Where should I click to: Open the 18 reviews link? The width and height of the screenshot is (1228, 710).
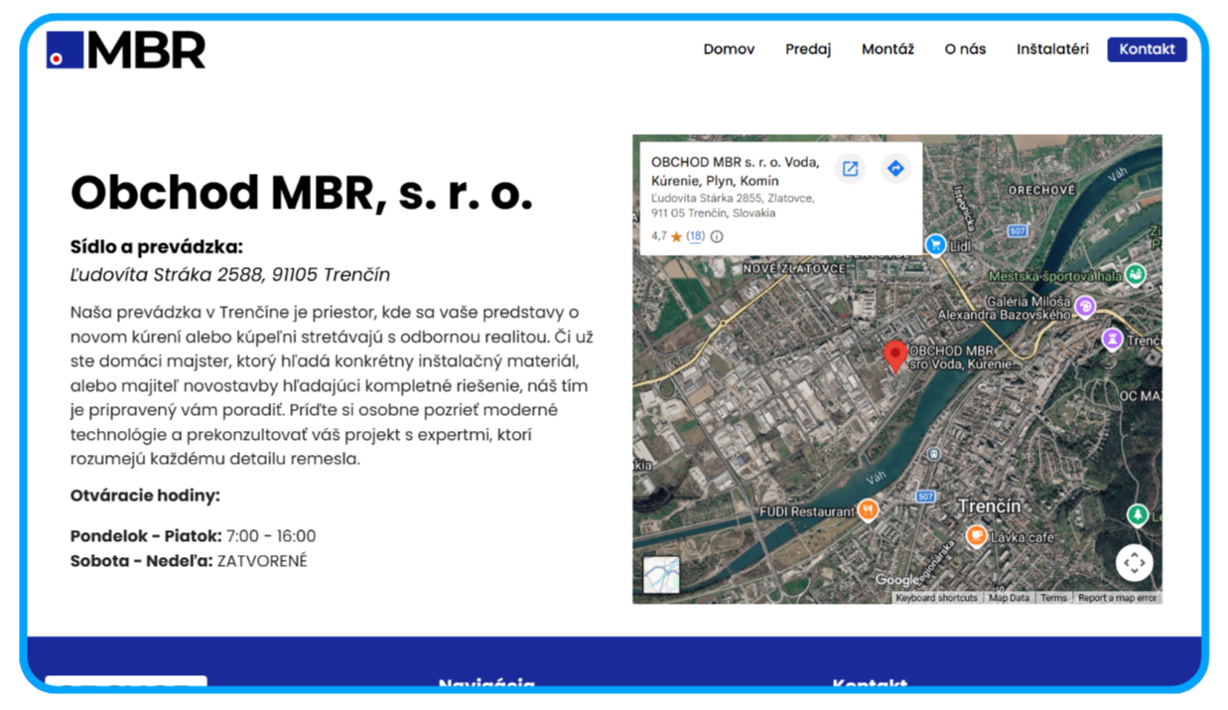695,236
